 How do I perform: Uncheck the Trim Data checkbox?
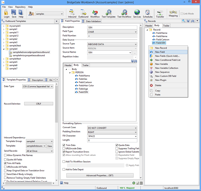click(64, 145)
